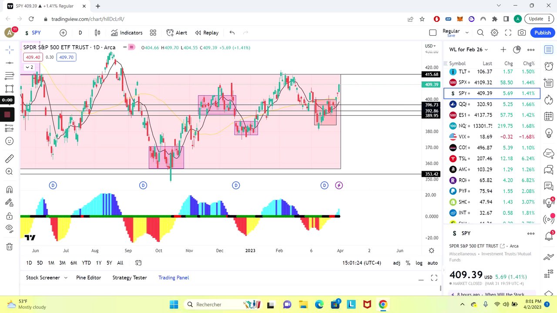Select the VIX row in watchlist
Screen dimensions: 557x313
pos(492,137)
